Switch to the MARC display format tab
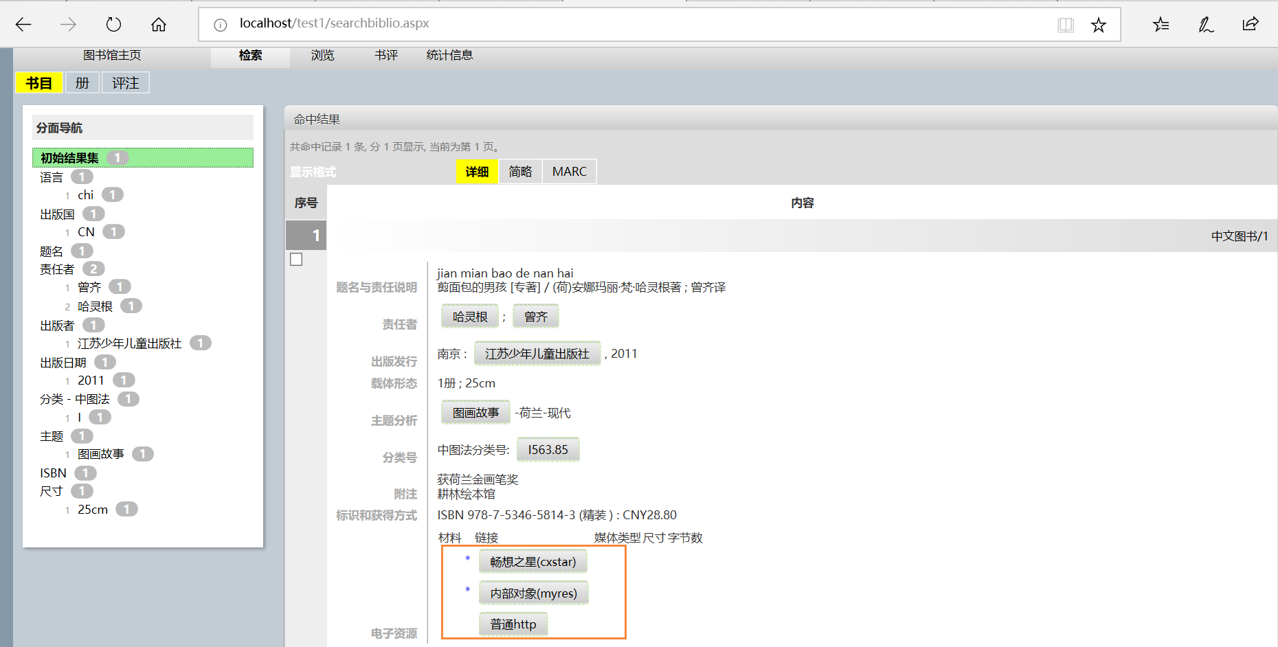Screen dimensions: 1278x647 click(x=569, y=171)
